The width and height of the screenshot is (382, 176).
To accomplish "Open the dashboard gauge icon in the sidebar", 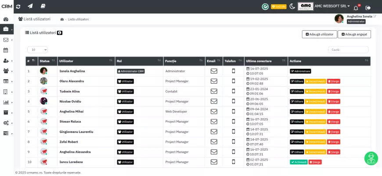I will (6, 19).
